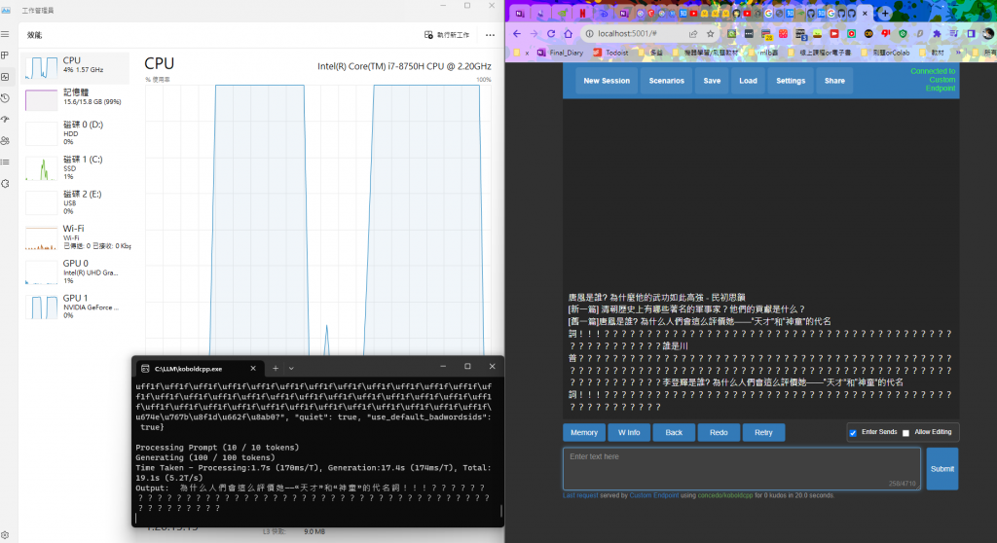Open Services page icon in Task Manager

pos(5,184)
